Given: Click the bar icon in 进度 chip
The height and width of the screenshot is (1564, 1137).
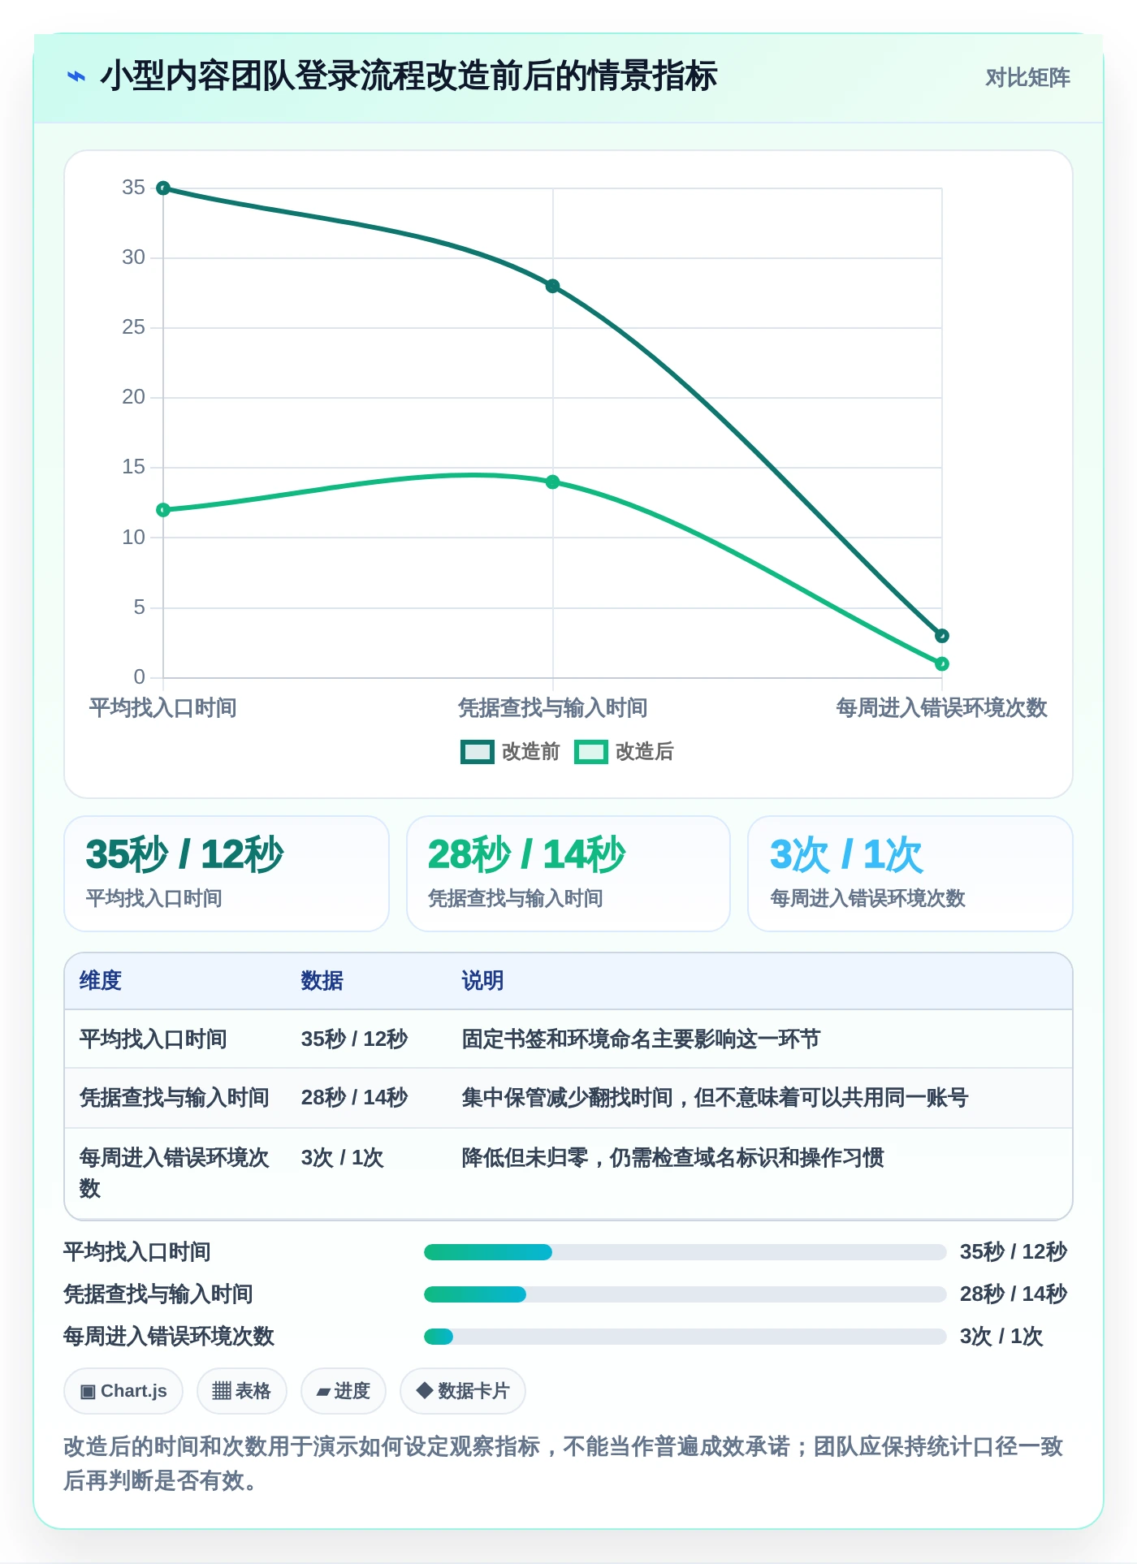Looking at the screenshot, I should [323, 1392].
